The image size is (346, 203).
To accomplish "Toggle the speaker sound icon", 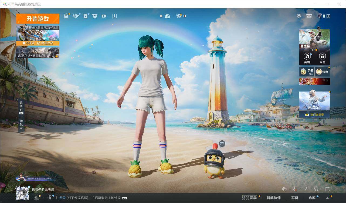I will point(284,189).
